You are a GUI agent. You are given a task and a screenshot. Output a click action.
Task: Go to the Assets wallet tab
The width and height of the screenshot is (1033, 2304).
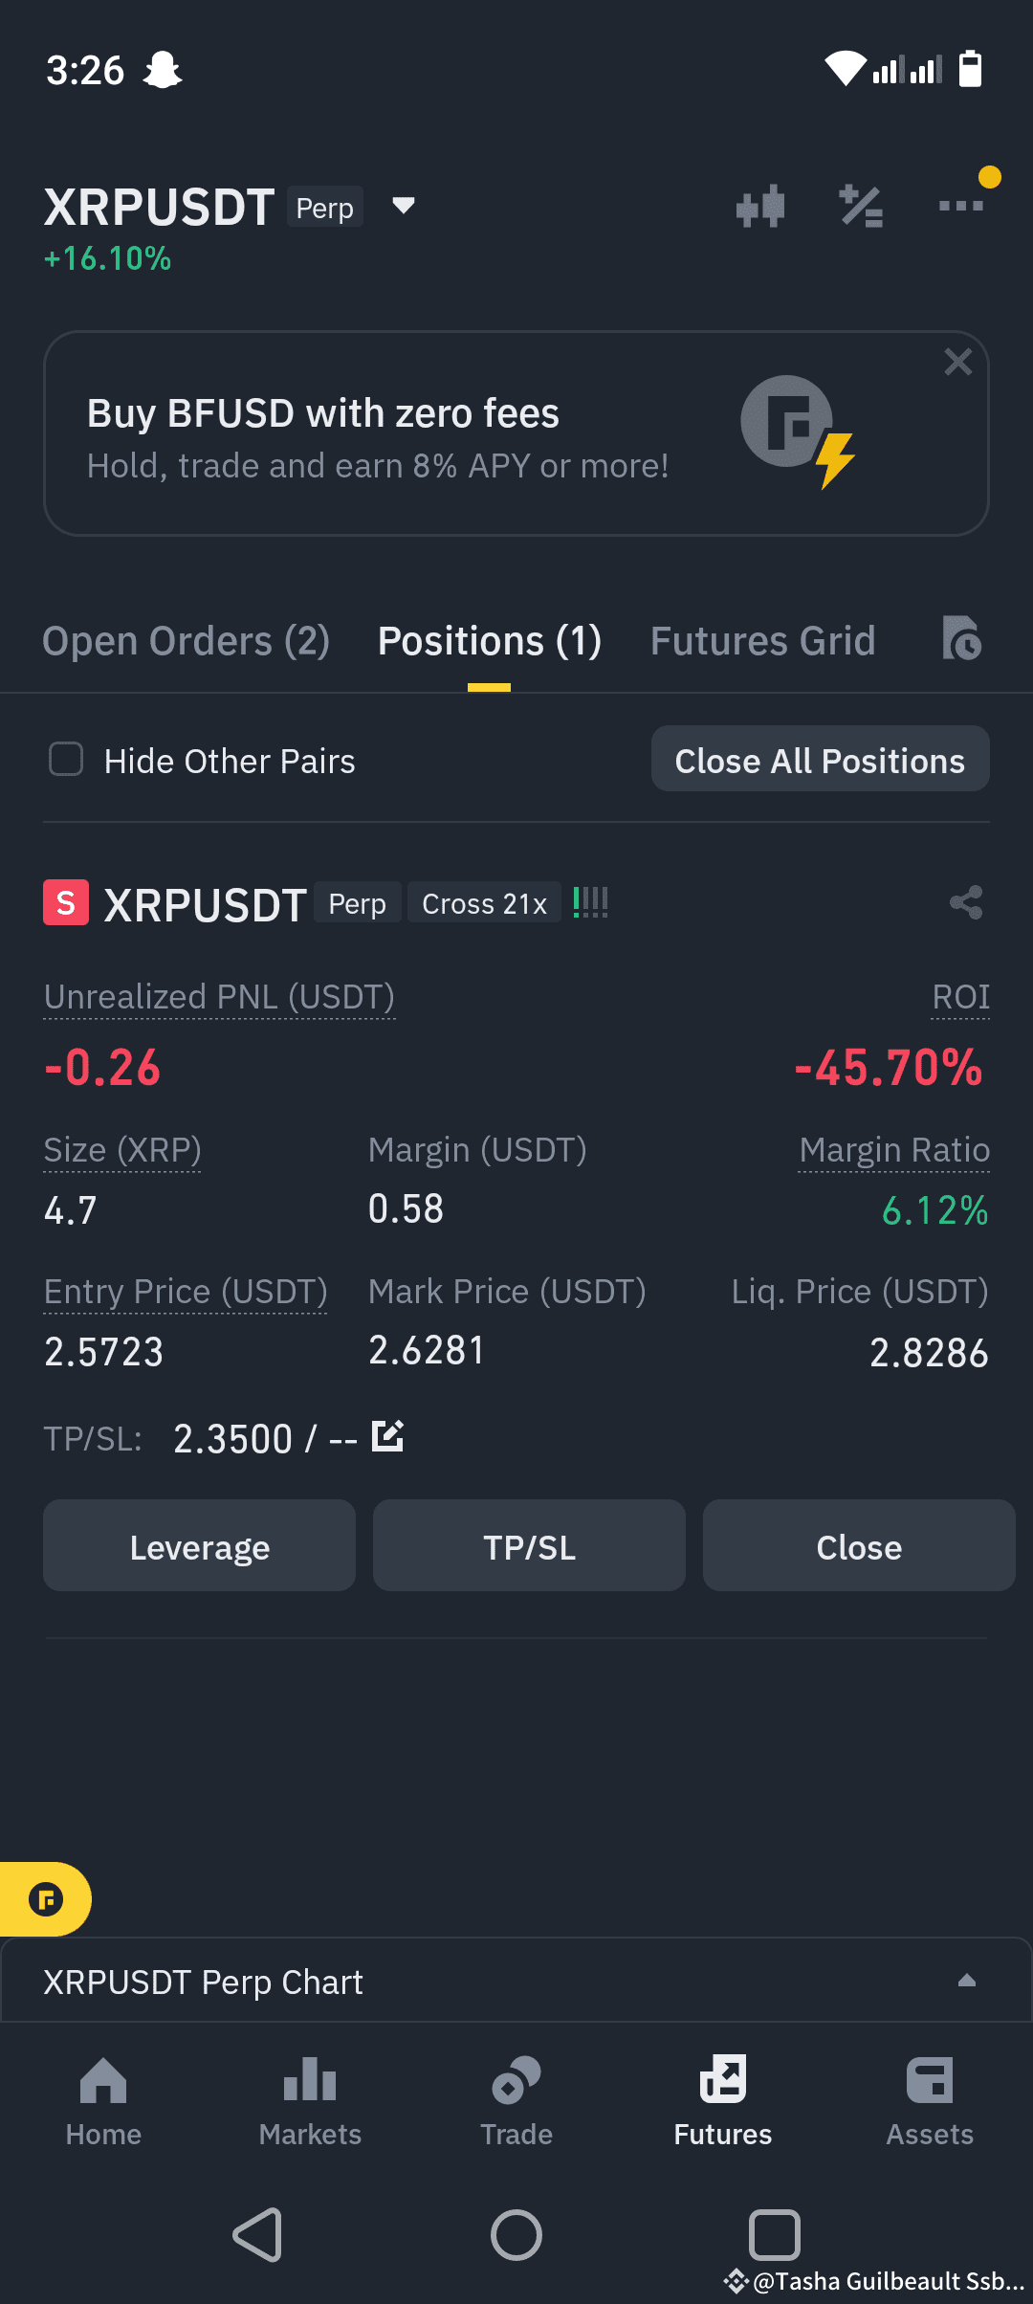tap(930, 2100)
